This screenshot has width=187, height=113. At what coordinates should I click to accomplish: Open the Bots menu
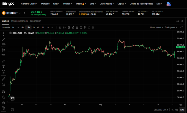coord(93,4)
